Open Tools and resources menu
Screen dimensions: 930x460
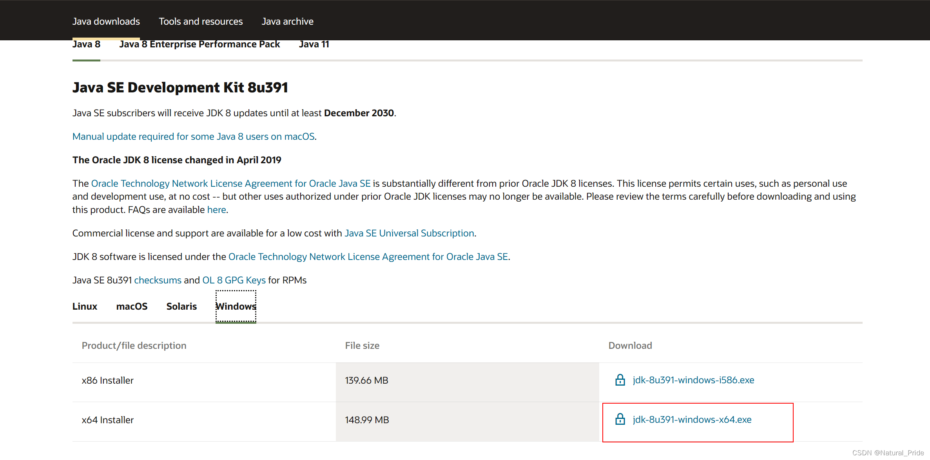pos(201,22)
